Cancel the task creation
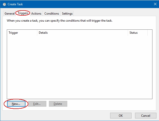The image size is (159, 121). click(146, 115)
